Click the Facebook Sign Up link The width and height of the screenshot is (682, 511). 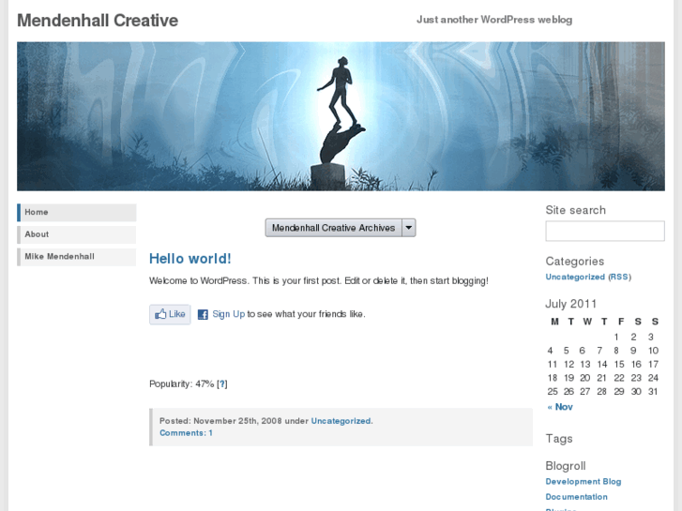tap(228, 314)
